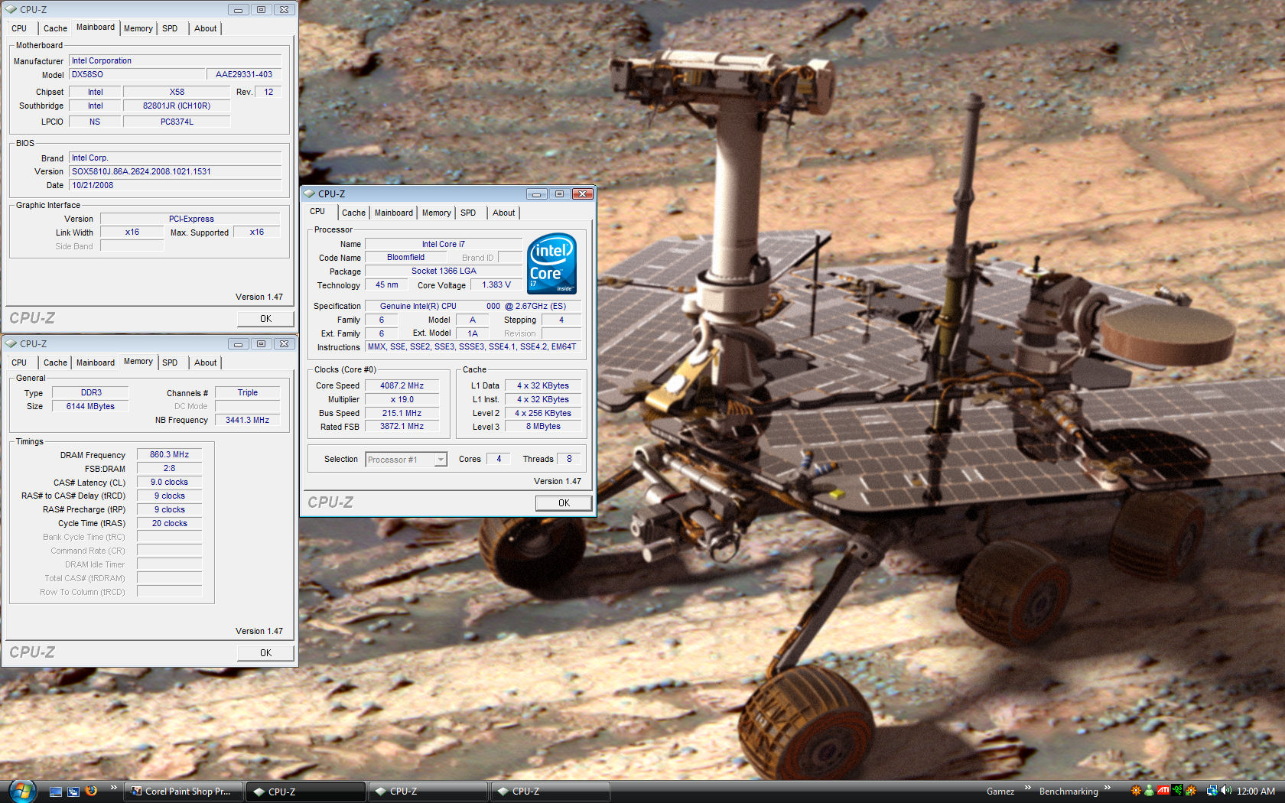
Task: Click OK in the Memory CPU-Z window
Action: coord(265,653)
